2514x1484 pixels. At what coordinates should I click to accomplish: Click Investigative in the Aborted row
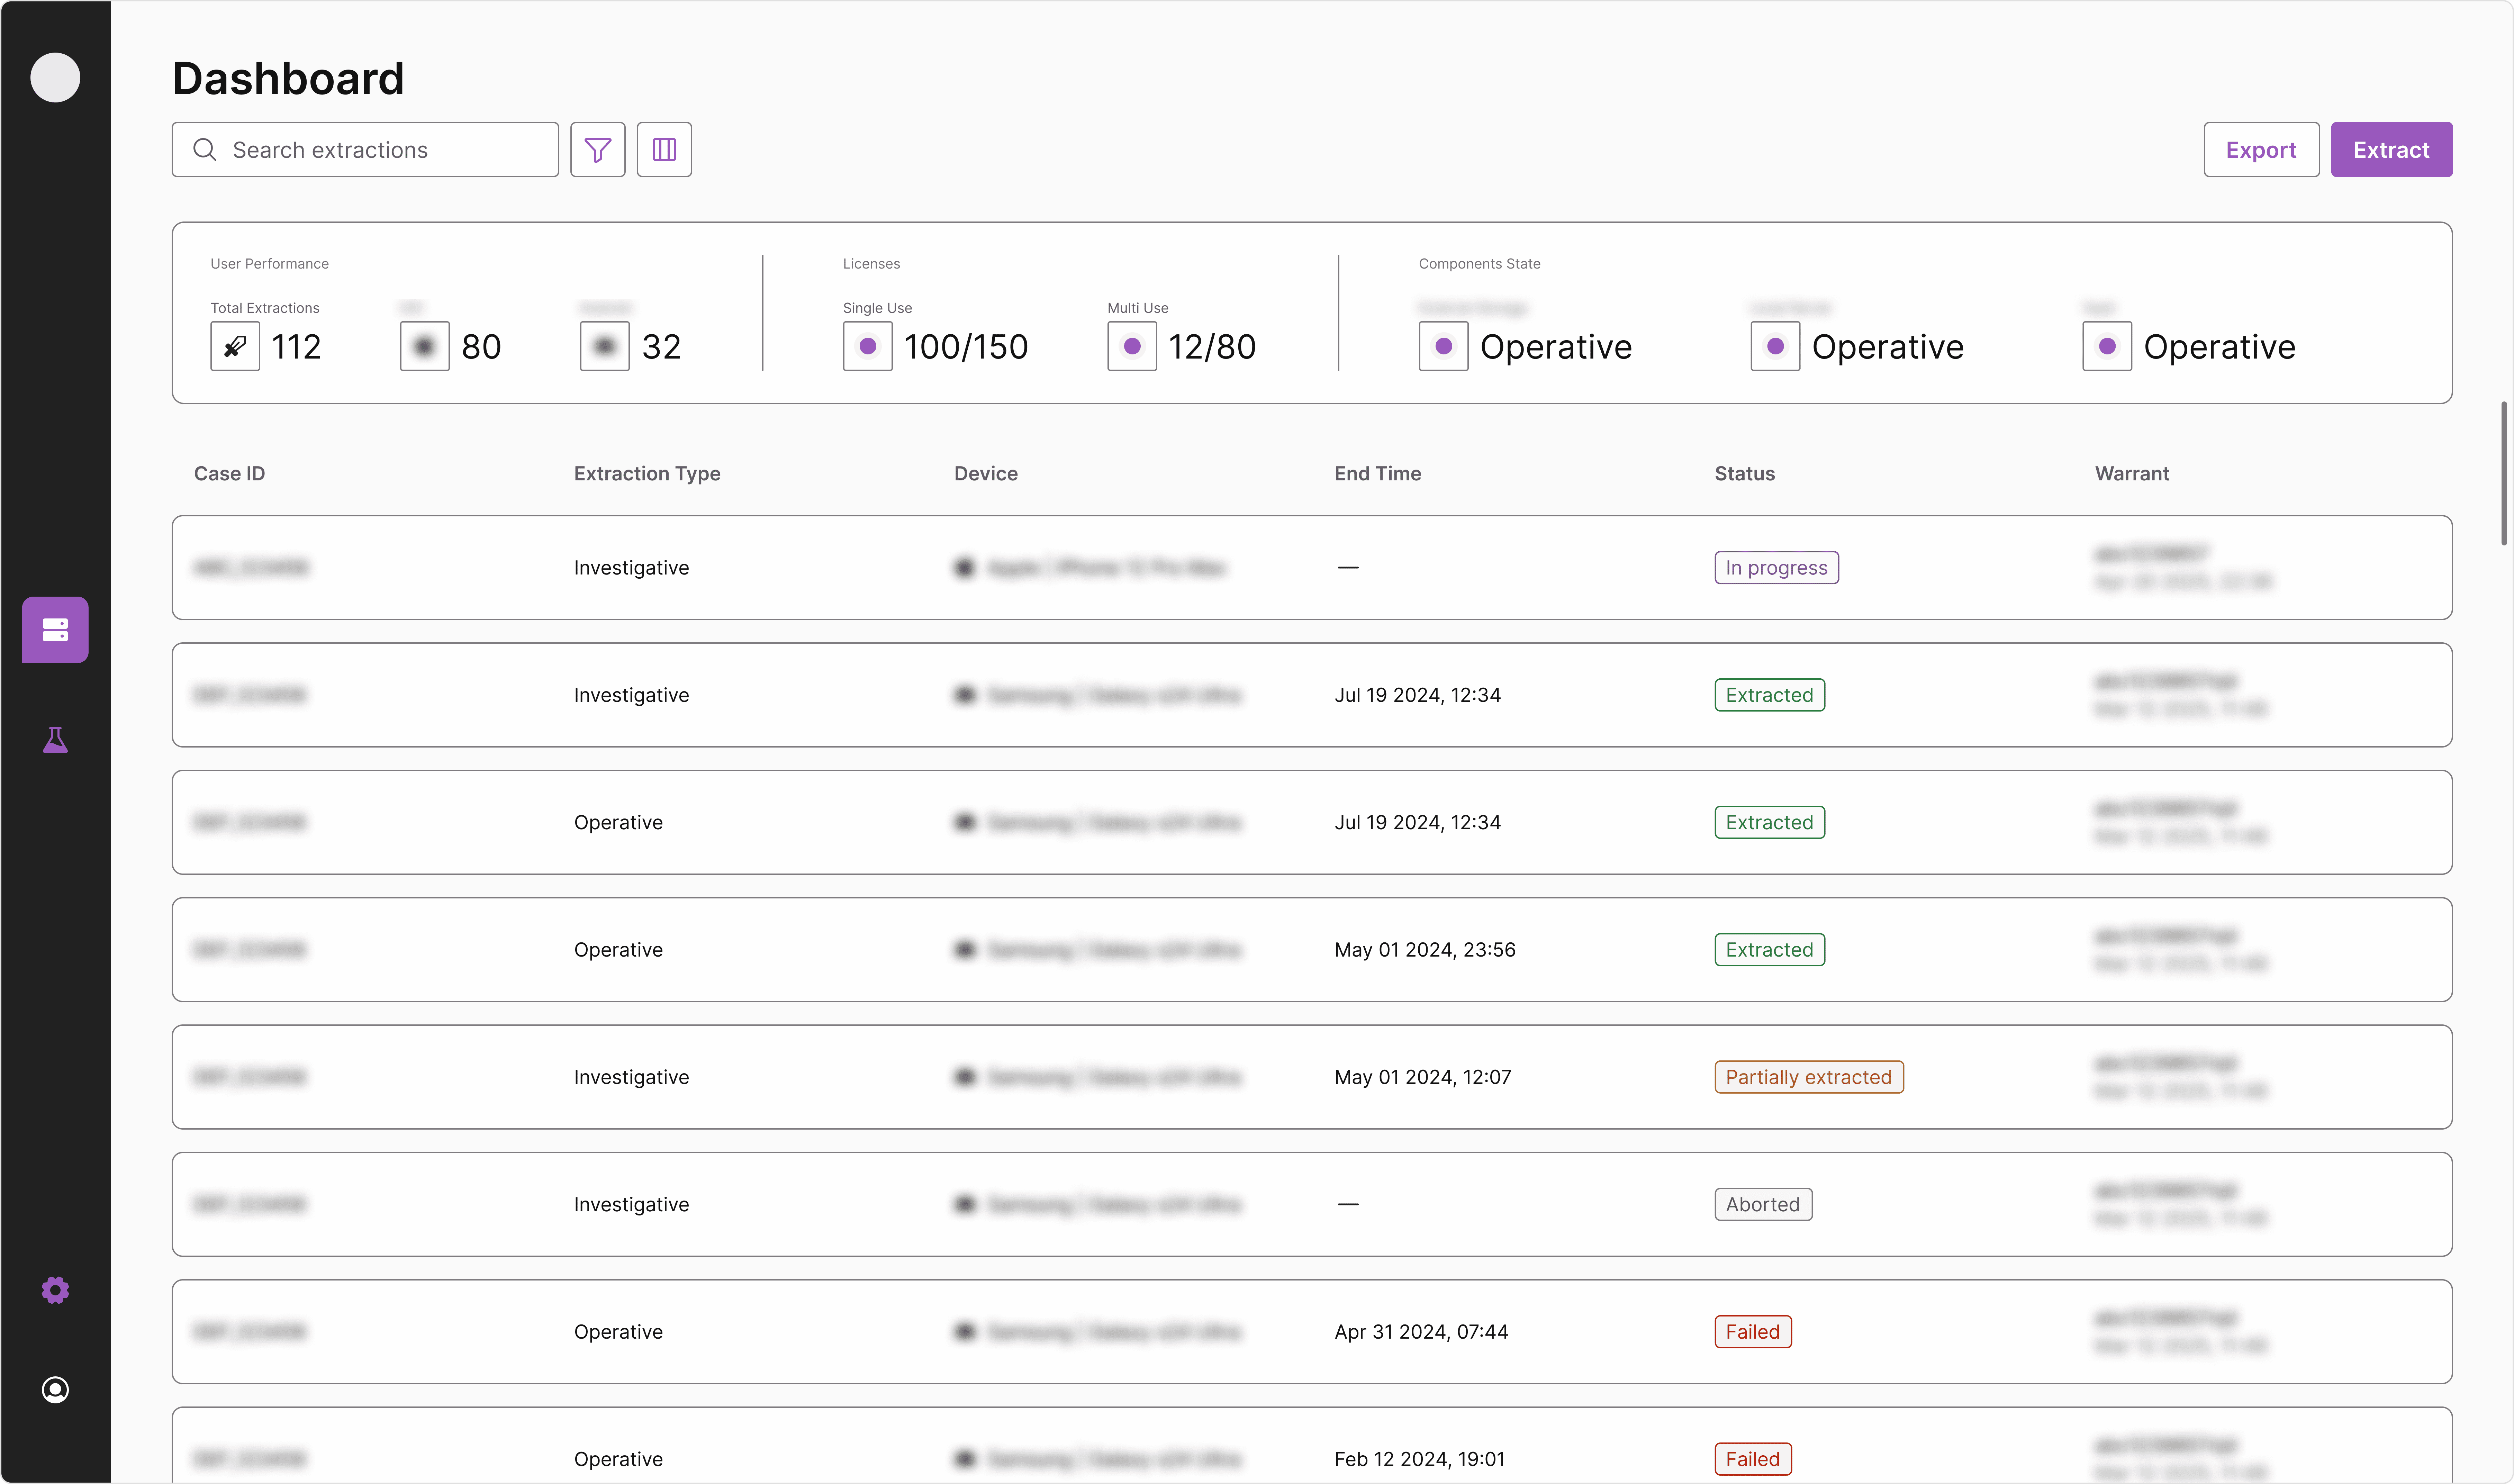coord(632,1205)
